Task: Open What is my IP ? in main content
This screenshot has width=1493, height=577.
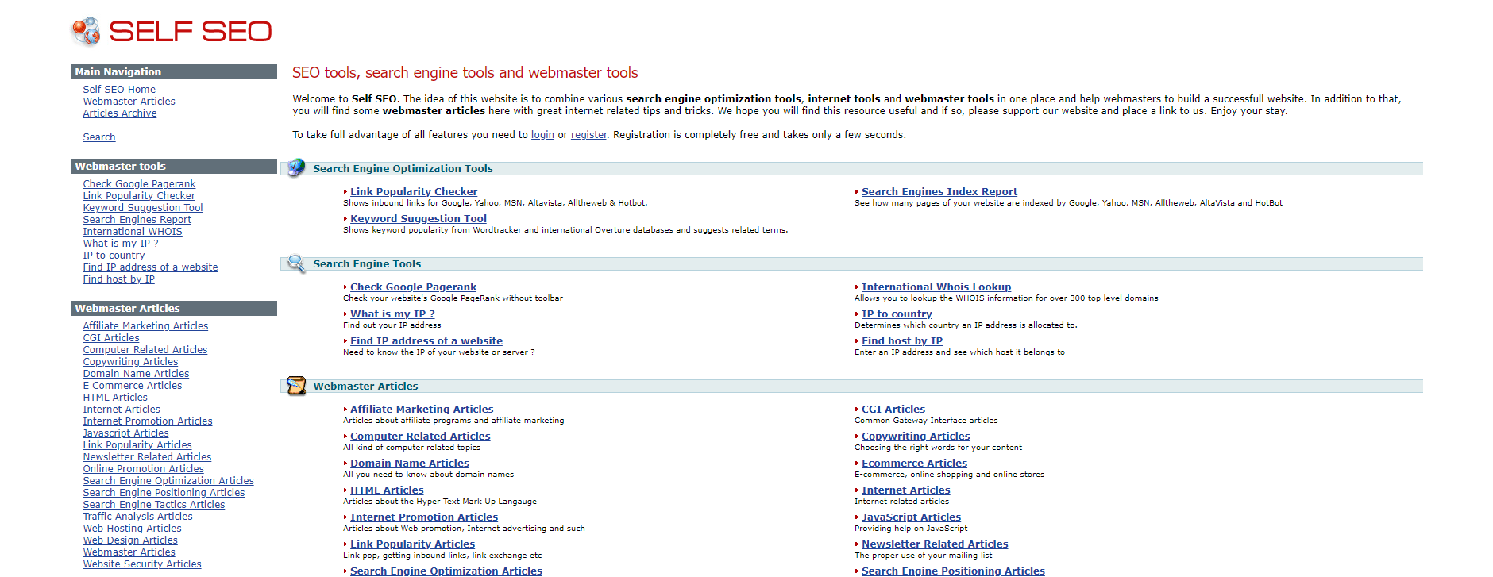Action: pos(392,314)
